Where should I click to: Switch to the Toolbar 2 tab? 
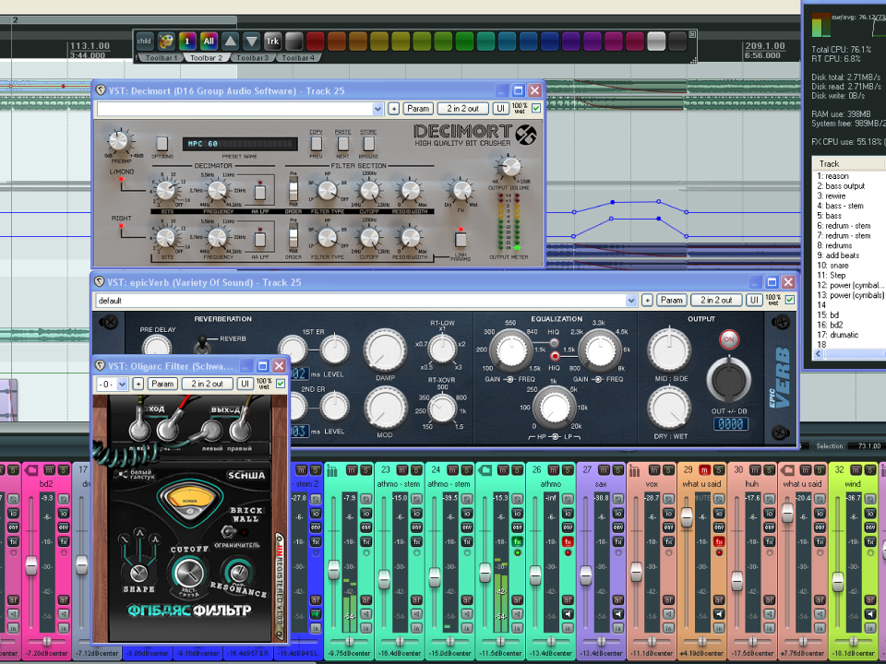[x=206, y=57]
